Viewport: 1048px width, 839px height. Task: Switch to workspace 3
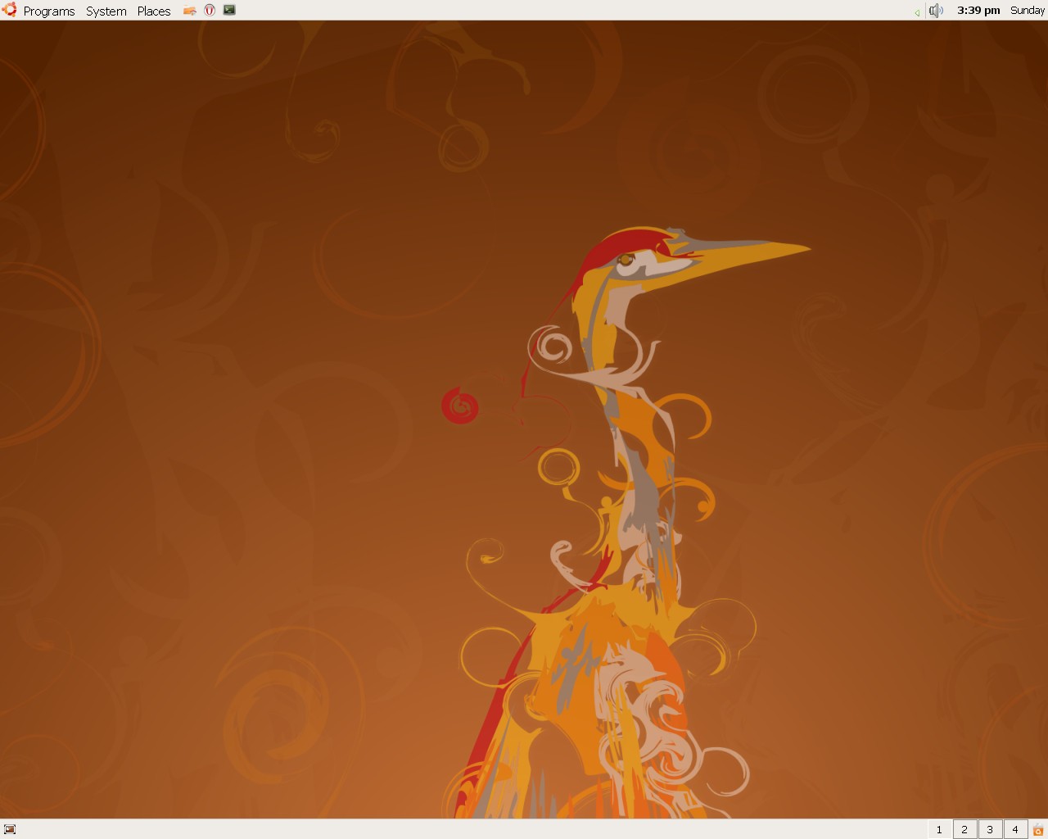(x=990, y=829)
